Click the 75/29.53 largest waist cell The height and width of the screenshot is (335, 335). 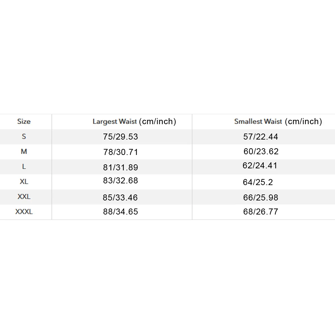120,137
